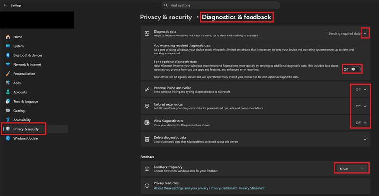The height and width of the screenshot is (196, 379).
Task: Expand the View diagnostic data row
Action: pos(365,123)
